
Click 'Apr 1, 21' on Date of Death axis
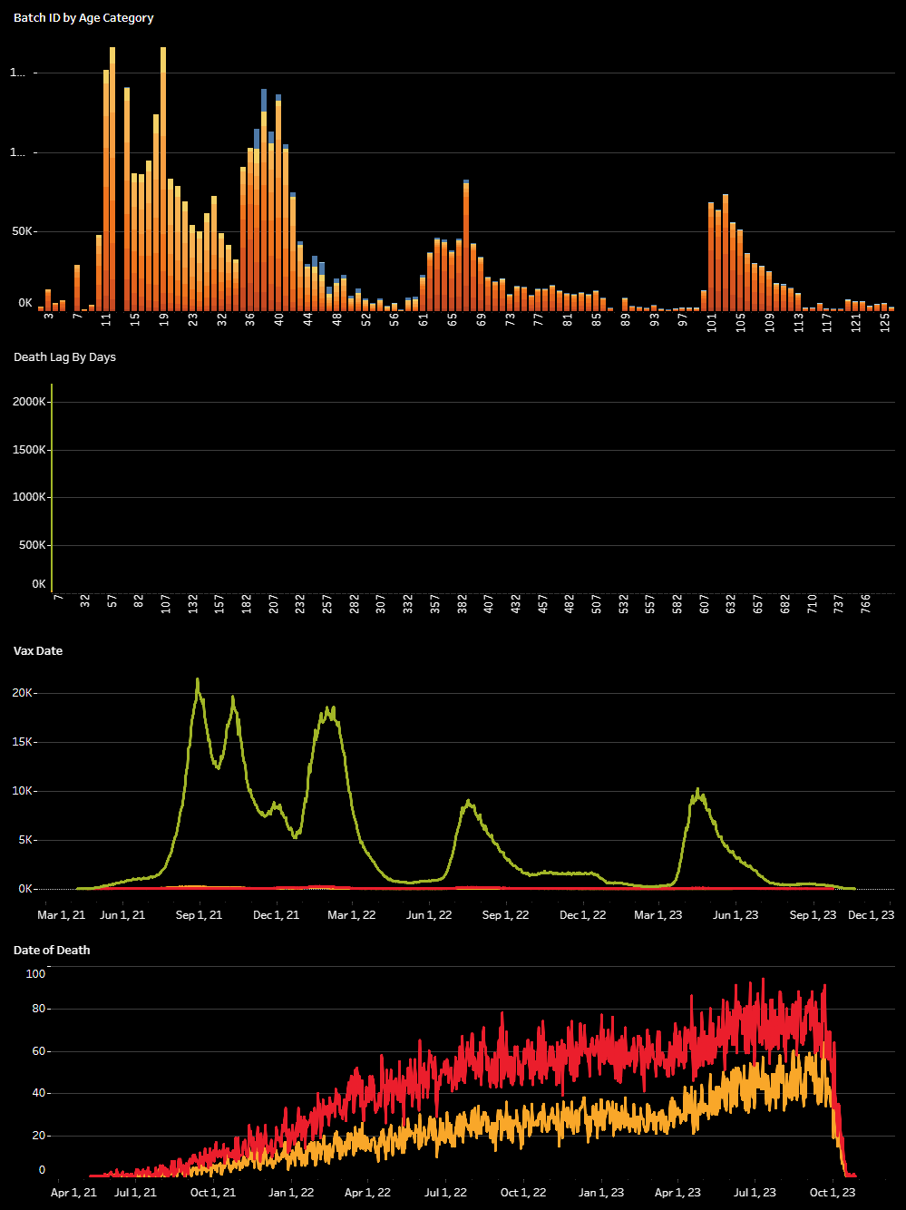pos(73,1193)
